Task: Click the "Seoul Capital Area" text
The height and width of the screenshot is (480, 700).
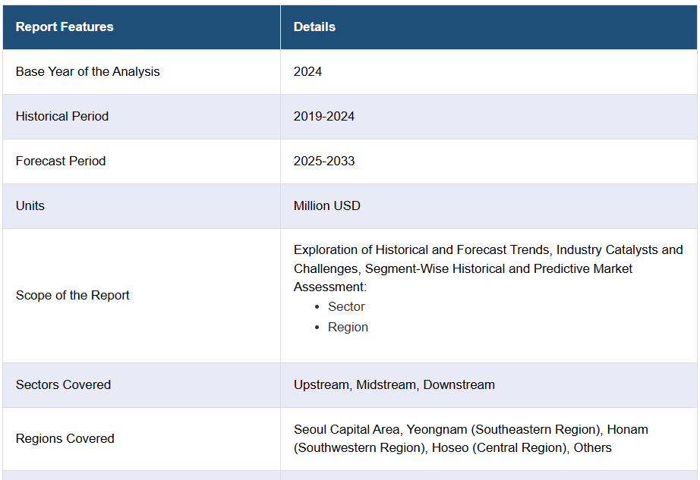Action: tap(345, 429)
